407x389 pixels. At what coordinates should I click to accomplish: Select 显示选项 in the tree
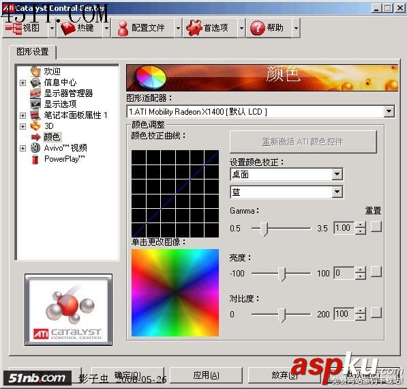click(x=60, y=104)
